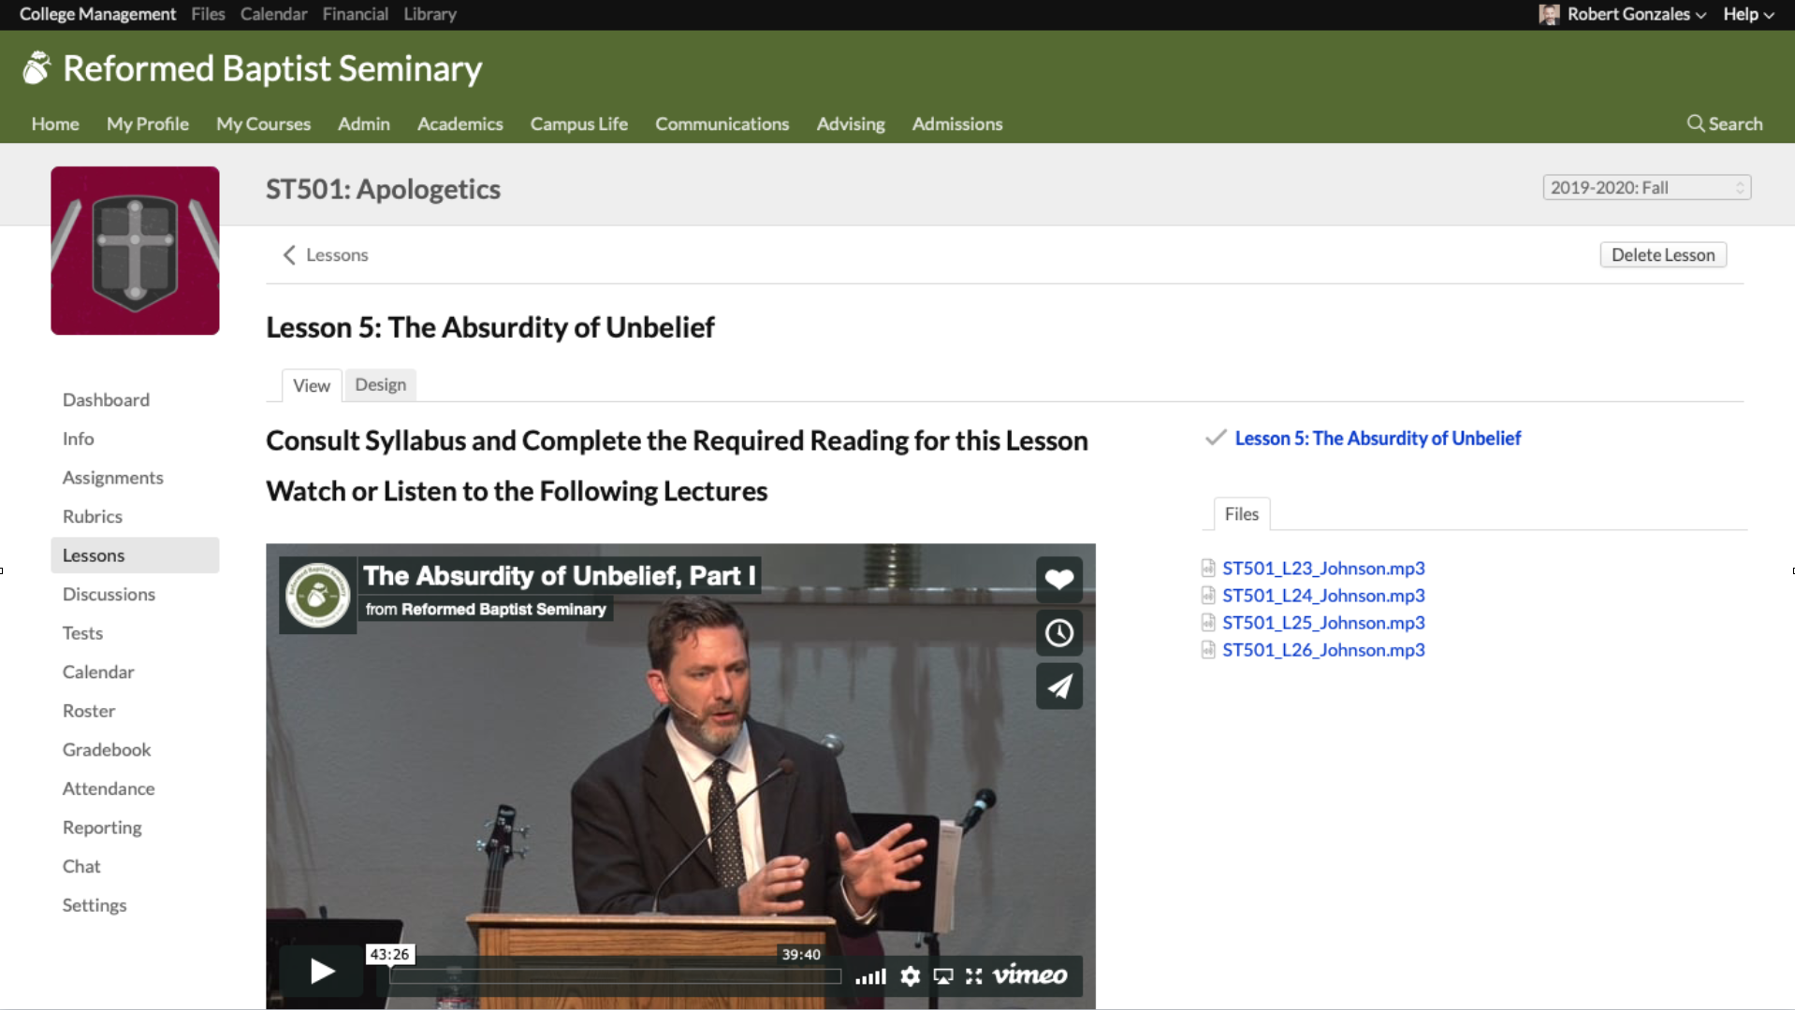Image resolution: width=1795 pixels, height=1010 pixels.
Task: Adjust Vimeo volume bars
Action: coord(870,976)
